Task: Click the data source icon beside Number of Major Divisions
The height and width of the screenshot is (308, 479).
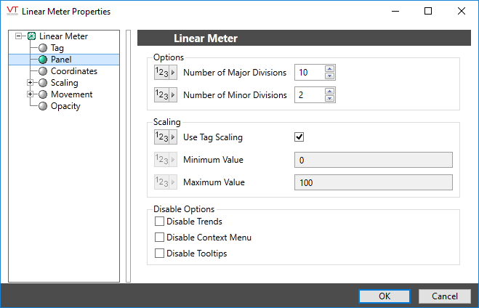Action: pos(166,73)
